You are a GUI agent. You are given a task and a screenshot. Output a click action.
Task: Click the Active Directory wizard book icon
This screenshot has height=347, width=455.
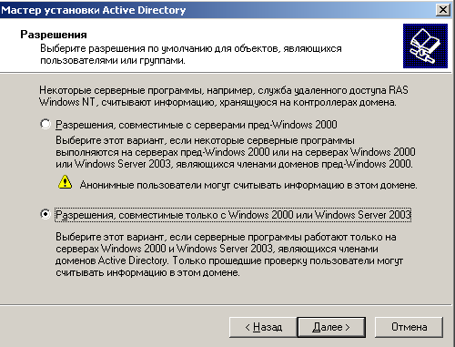(425, 46)
